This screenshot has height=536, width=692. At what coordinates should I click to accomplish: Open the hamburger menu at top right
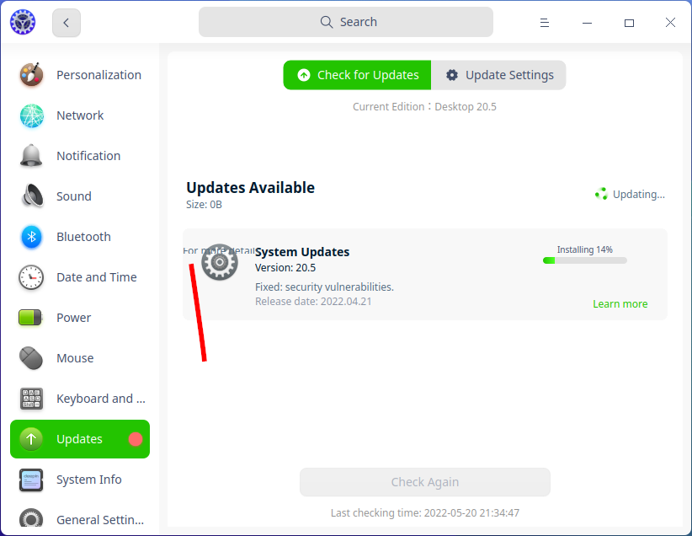[545, 23]
